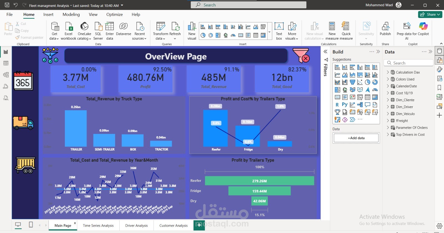Choose the decomposition tree visual
444x233 pixels.
[360, 105]
